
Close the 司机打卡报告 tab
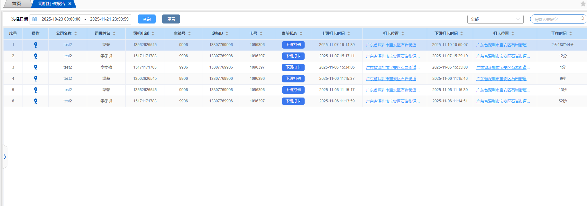(70, 4)
